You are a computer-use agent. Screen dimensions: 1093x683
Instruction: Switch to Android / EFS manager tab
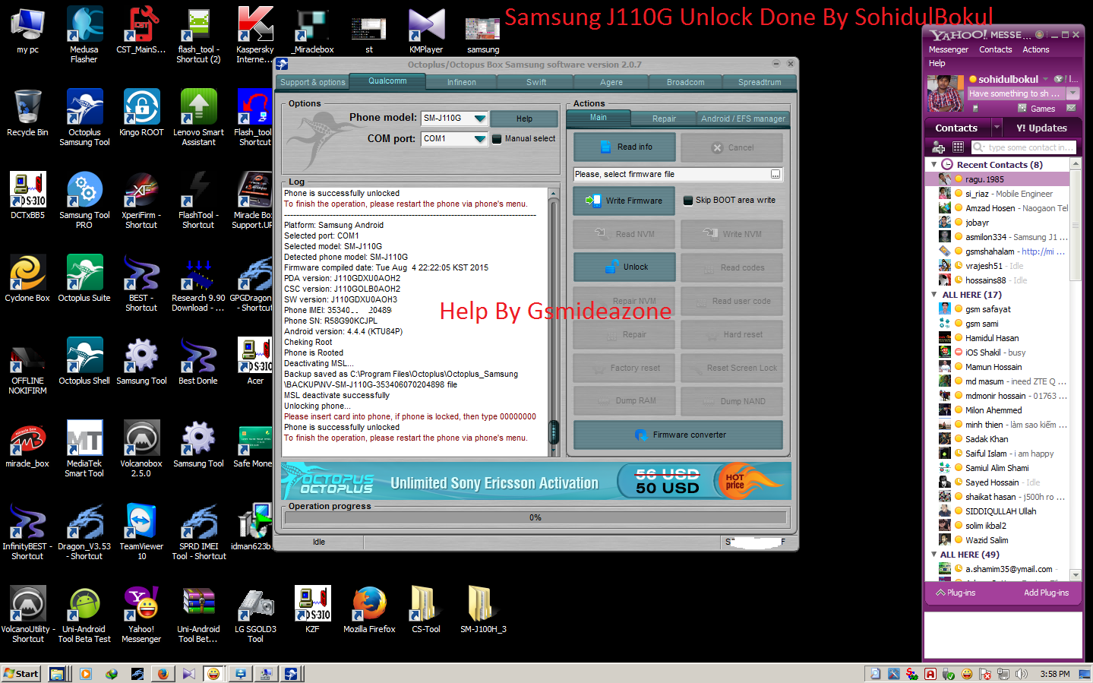click(743, 119)
